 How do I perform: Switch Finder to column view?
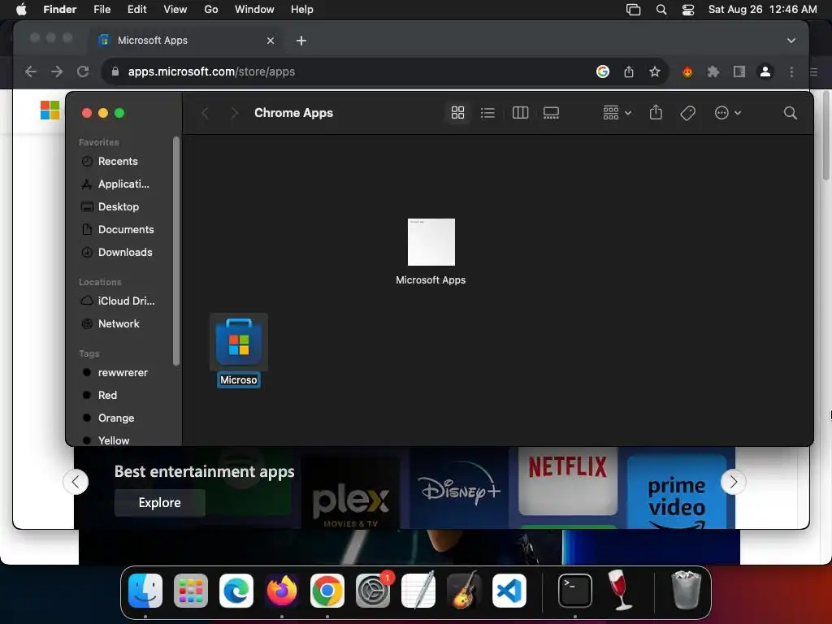[x=520, y=112]
